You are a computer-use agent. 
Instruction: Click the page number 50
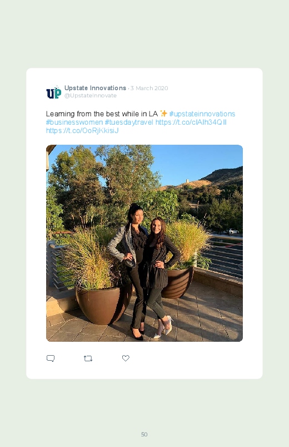click(144, 434)
